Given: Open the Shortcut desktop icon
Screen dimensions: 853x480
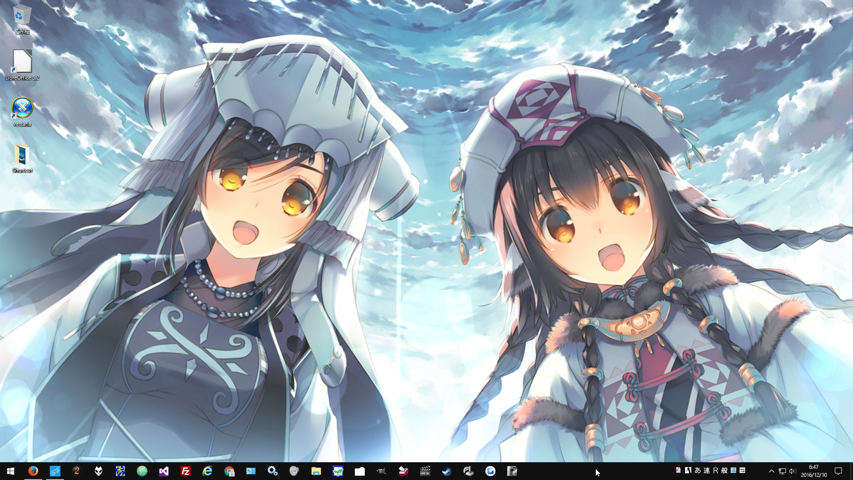Looking at the screenshot, I should (x=22, y=156).
